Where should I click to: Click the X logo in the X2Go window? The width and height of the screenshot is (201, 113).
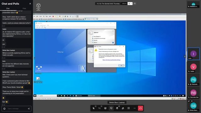(82, 68)
